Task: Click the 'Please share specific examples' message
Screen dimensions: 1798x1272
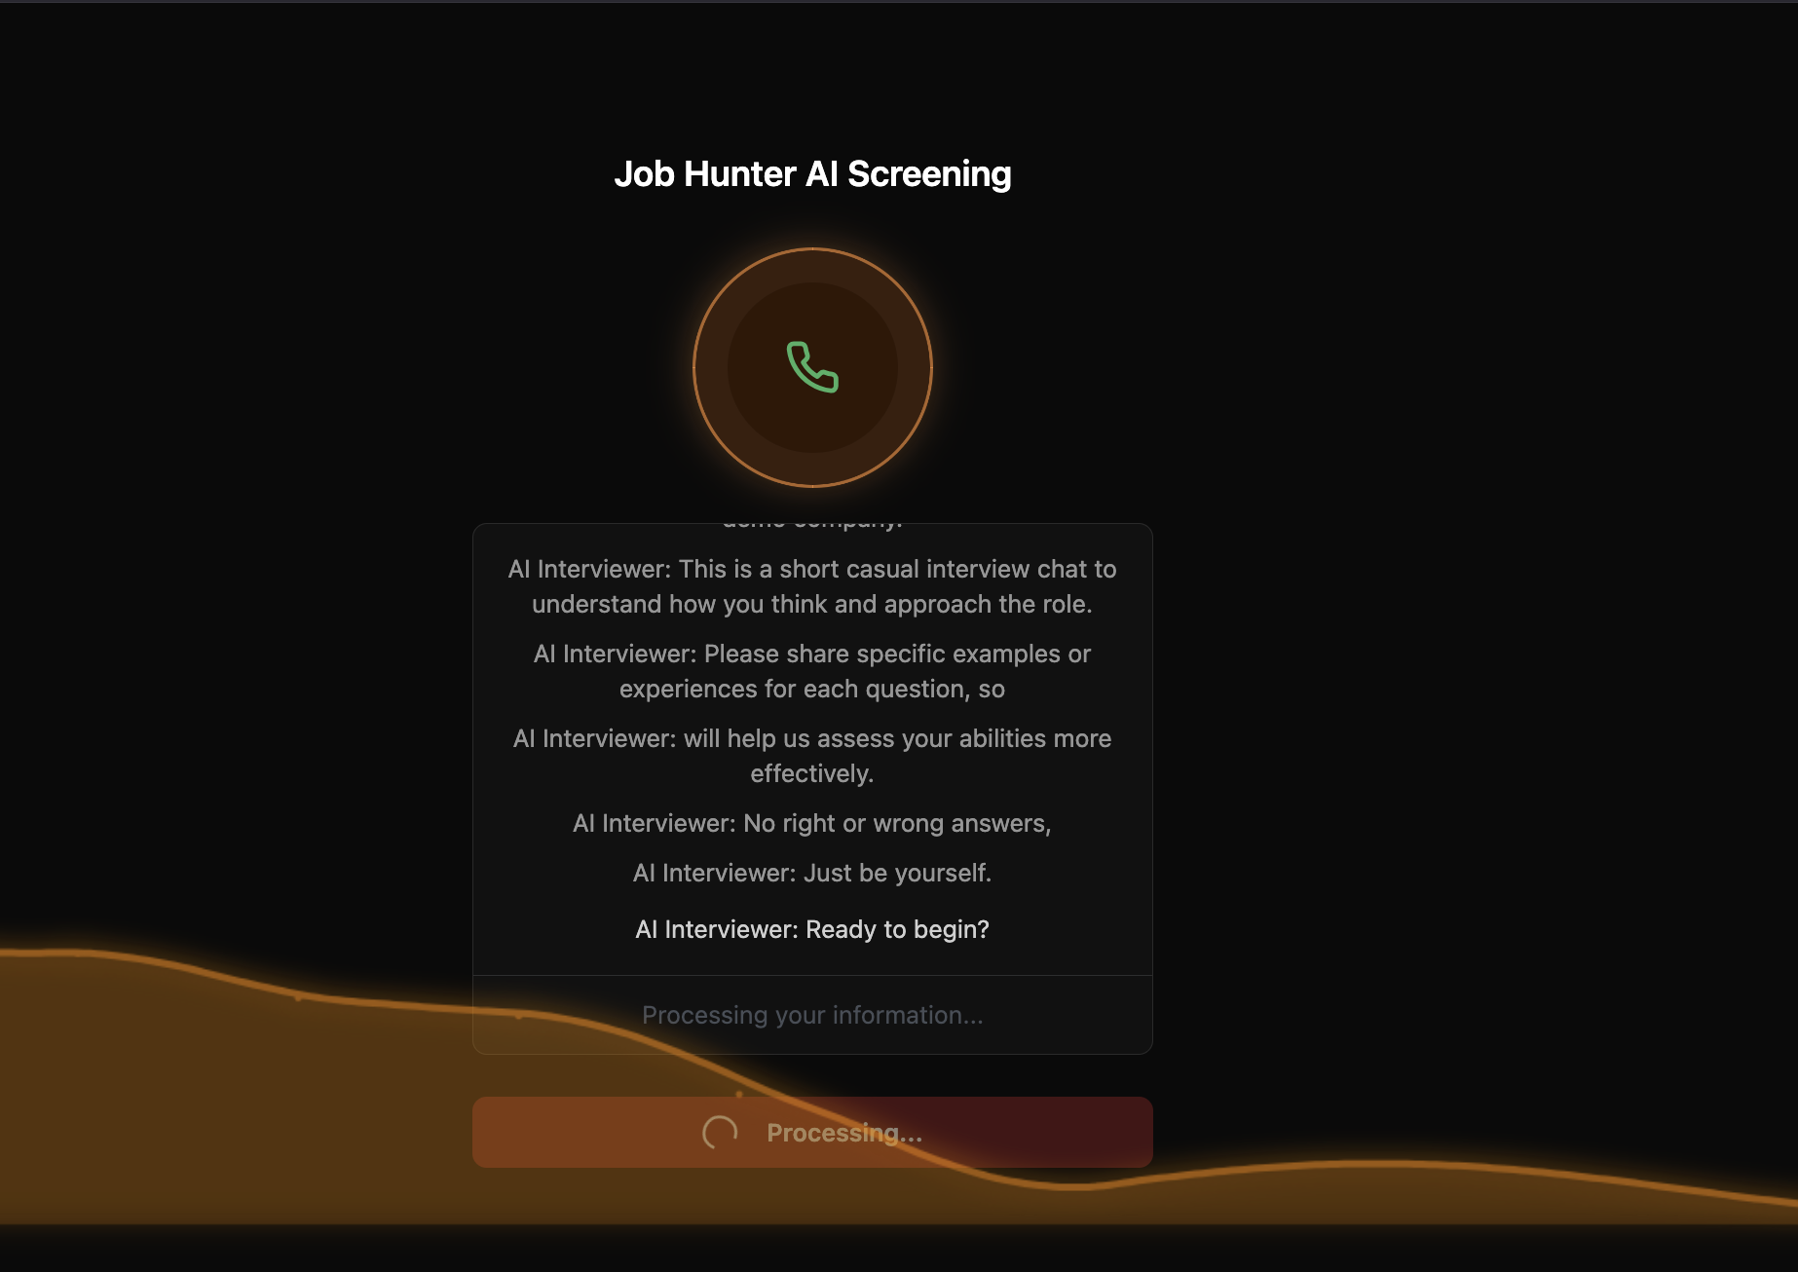Action: pos(812,671)
